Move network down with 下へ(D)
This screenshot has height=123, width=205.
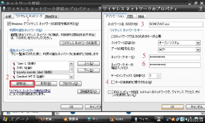pos(88,70)
